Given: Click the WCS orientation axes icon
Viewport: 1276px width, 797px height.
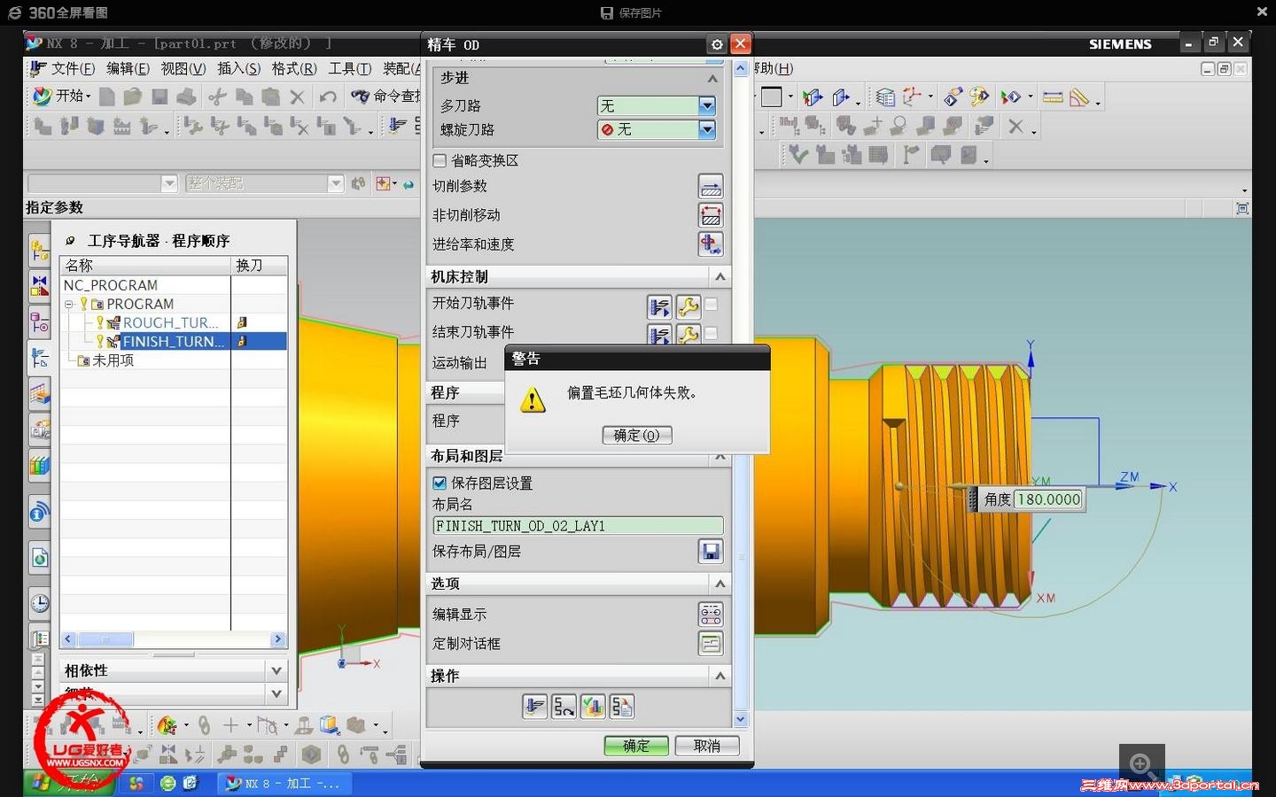Looking at the screenshot, I should pyautogui.click(x=912, y=97).
